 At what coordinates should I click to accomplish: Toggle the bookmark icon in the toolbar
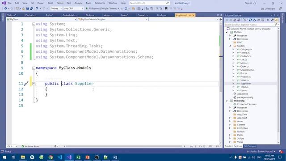coord(166,8)
